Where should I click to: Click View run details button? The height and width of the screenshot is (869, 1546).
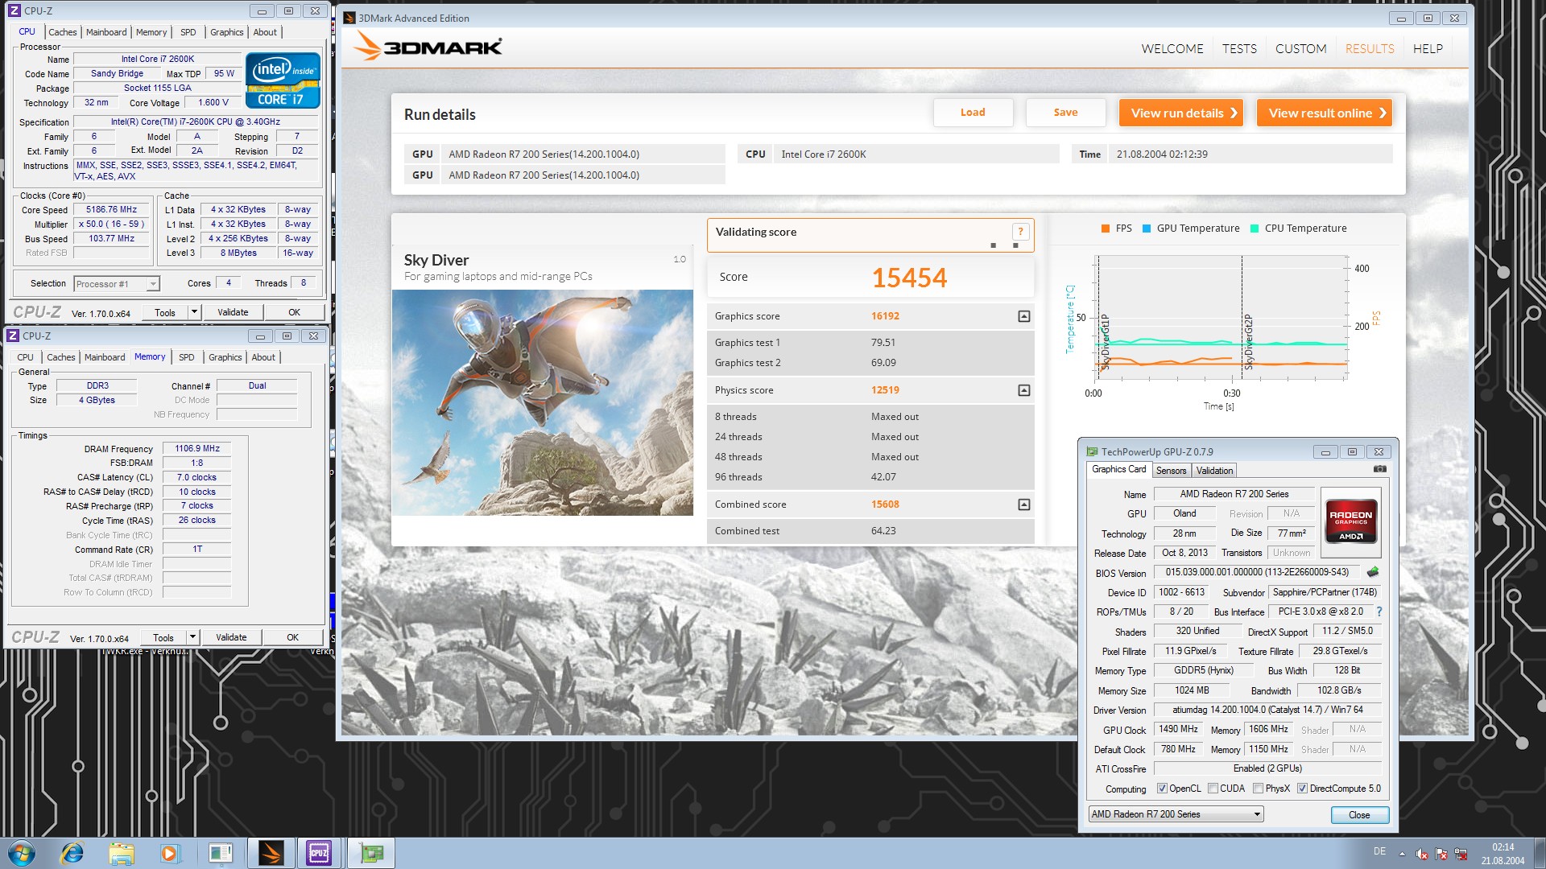coord(1181,113)
